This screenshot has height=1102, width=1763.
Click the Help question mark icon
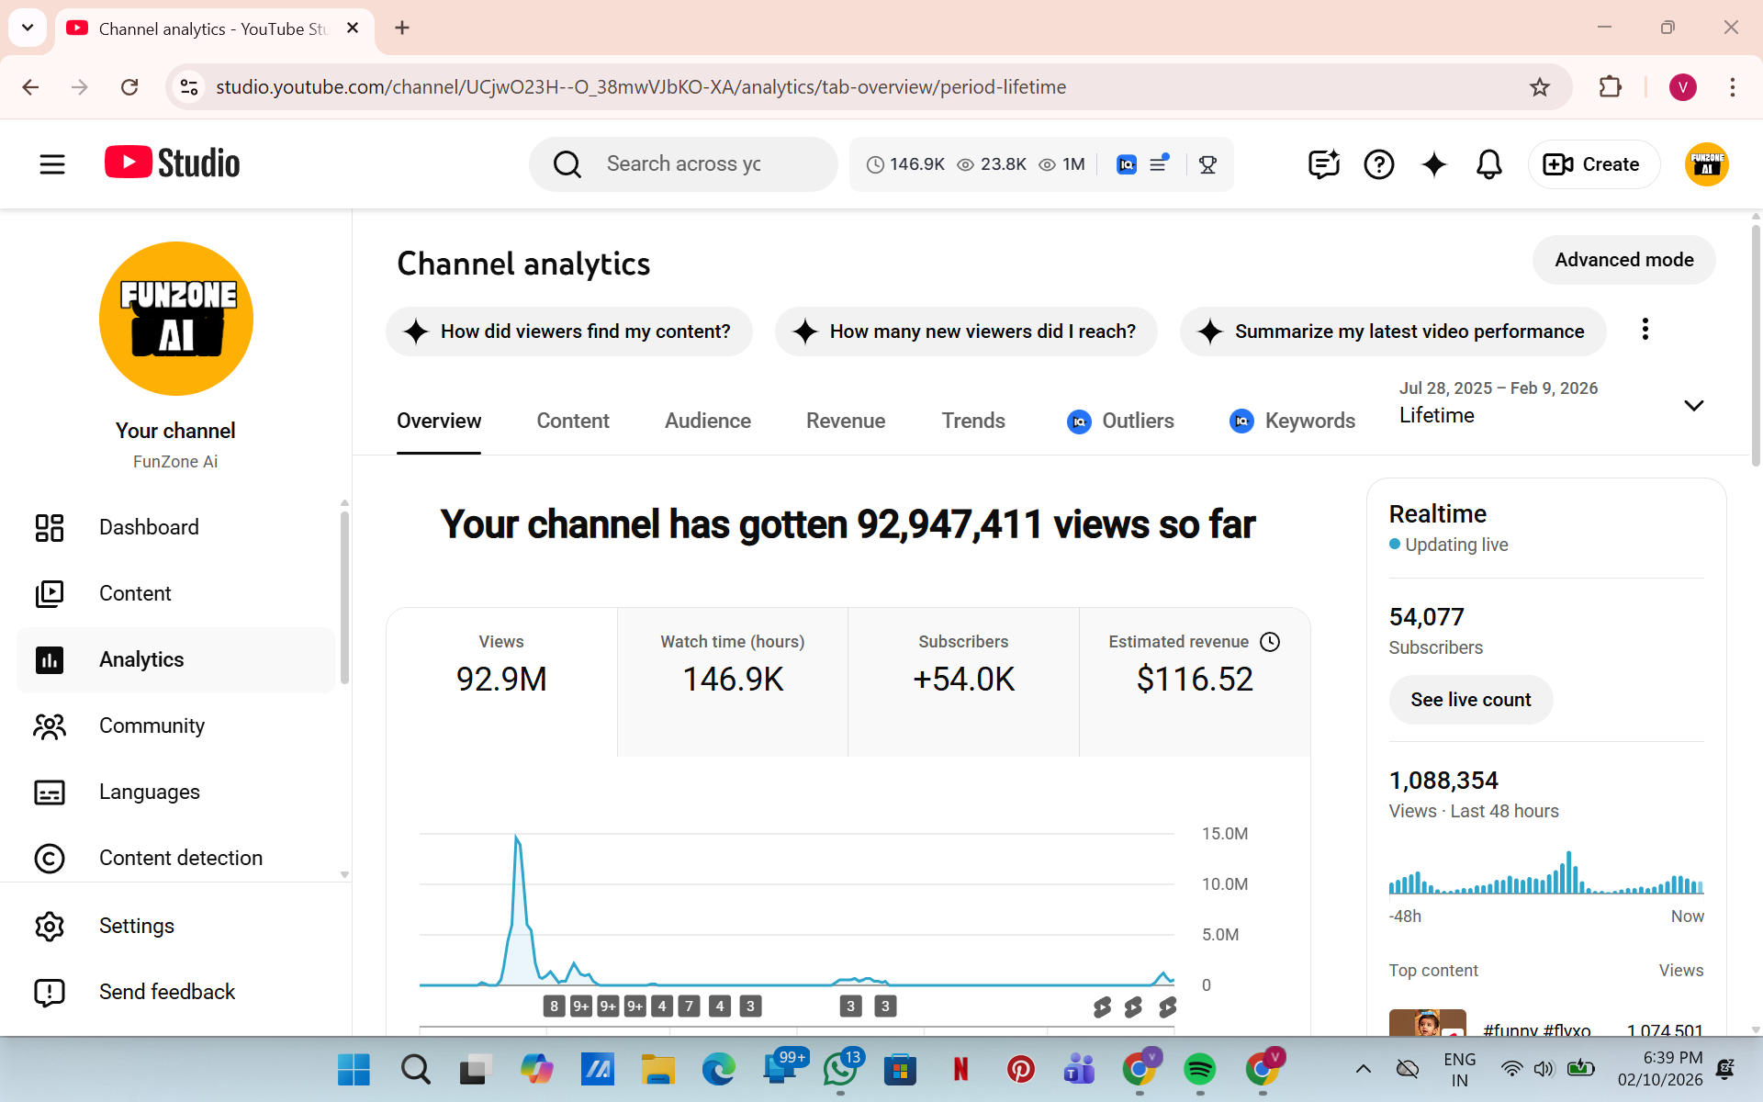tap(1378, 164)
